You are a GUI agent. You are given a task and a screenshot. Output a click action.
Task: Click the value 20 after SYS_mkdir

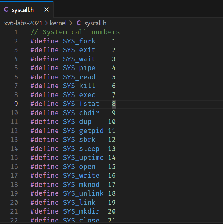pos(112,211)
